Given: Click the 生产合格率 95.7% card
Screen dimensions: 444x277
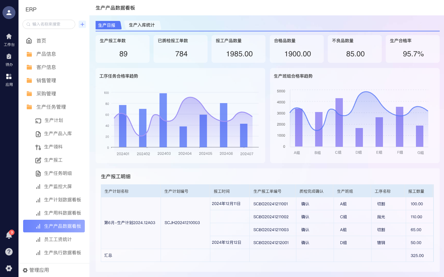Looking at the screenshot, I should click(x=413, y=49).
